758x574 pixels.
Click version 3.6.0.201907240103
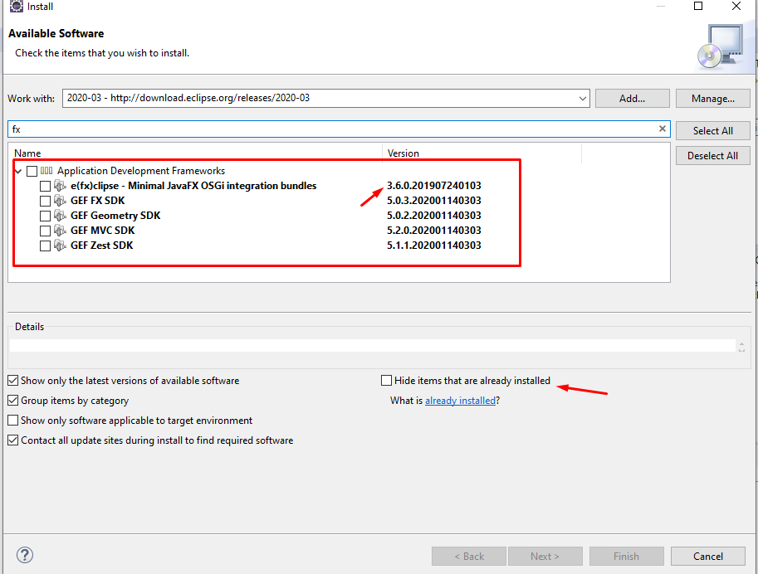434,186
